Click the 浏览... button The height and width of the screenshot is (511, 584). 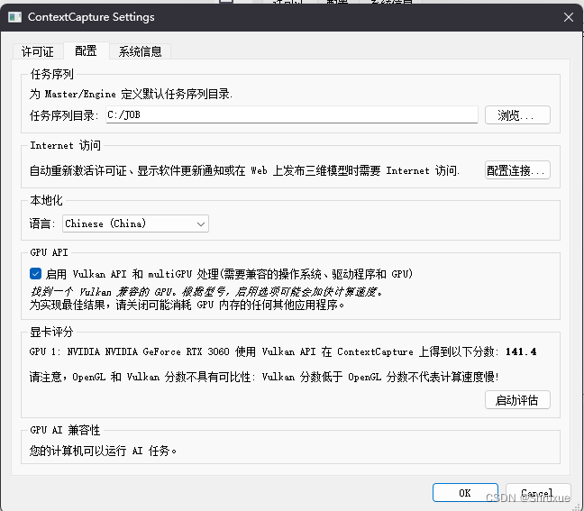[x=517, y=115]
